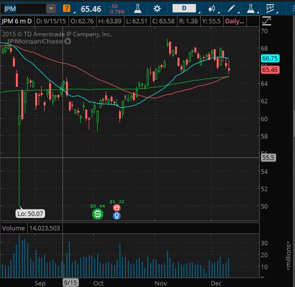
Task: Open the symbol selector dropdown arrow
Action: pos(51,8)
